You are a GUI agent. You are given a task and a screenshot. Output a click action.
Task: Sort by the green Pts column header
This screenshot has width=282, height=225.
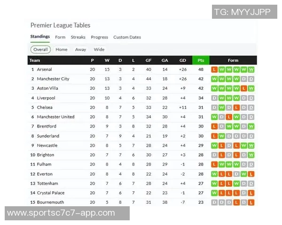point(201,60)
